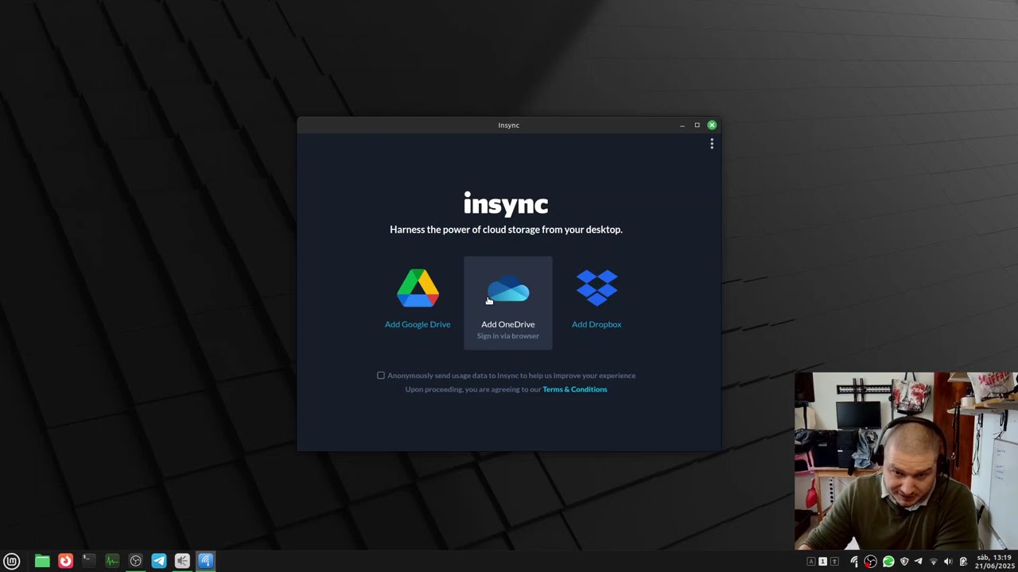Click the green WhatsApp tray icon

click(888, 562)
